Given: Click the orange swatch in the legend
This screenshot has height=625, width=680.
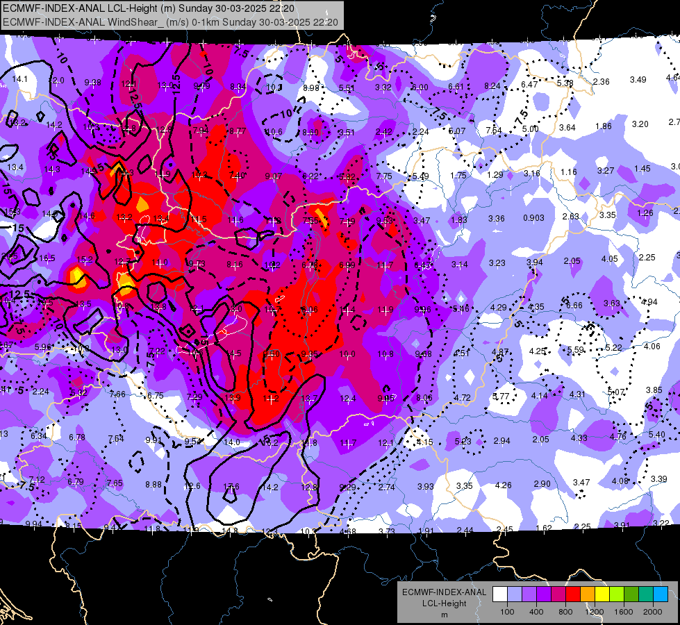Looking at the screenshot, I should tap(588, 594).
